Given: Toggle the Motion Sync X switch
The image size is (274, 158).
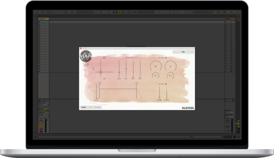Looking at the screenshot, I should 135,58.
